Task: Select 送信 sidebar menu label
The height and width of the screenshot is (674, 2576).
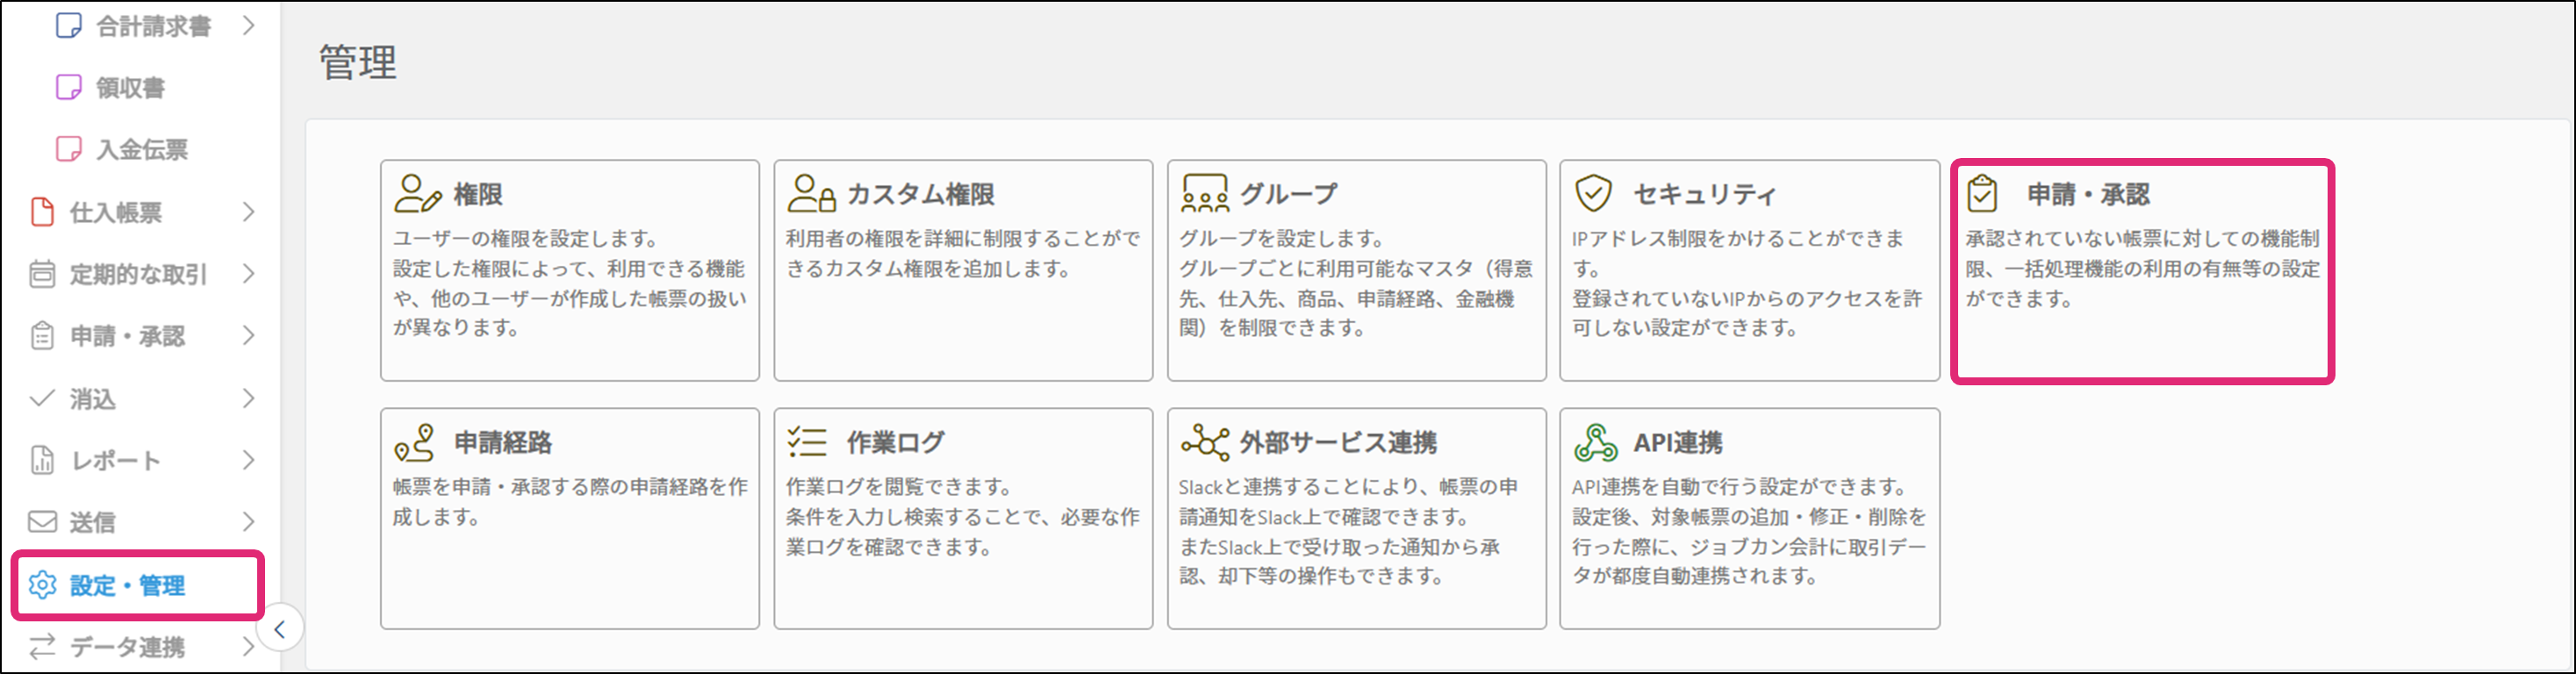Action: click(93, 523)
